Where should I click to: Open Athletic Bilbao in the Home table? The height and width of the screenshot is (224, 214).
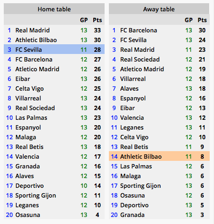click(x=36, y=40)
